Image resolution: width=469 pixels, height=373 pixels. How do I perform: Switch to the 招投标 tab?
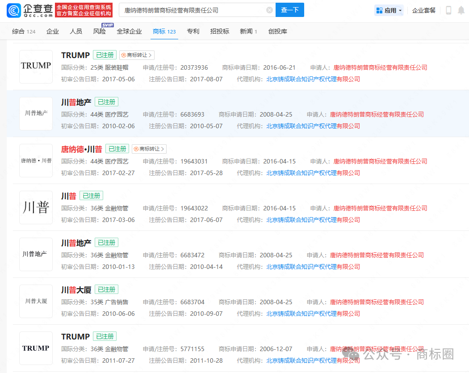[x=220, y=31]
